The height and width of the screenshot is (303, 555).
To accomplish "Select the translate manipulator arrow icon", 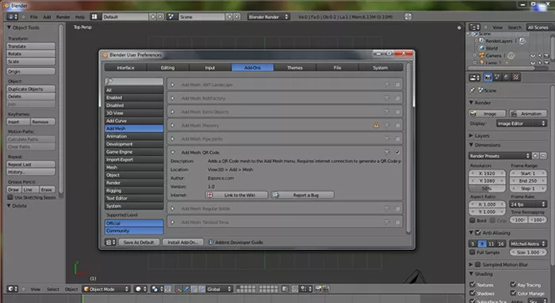I will (x=186, y=289).
